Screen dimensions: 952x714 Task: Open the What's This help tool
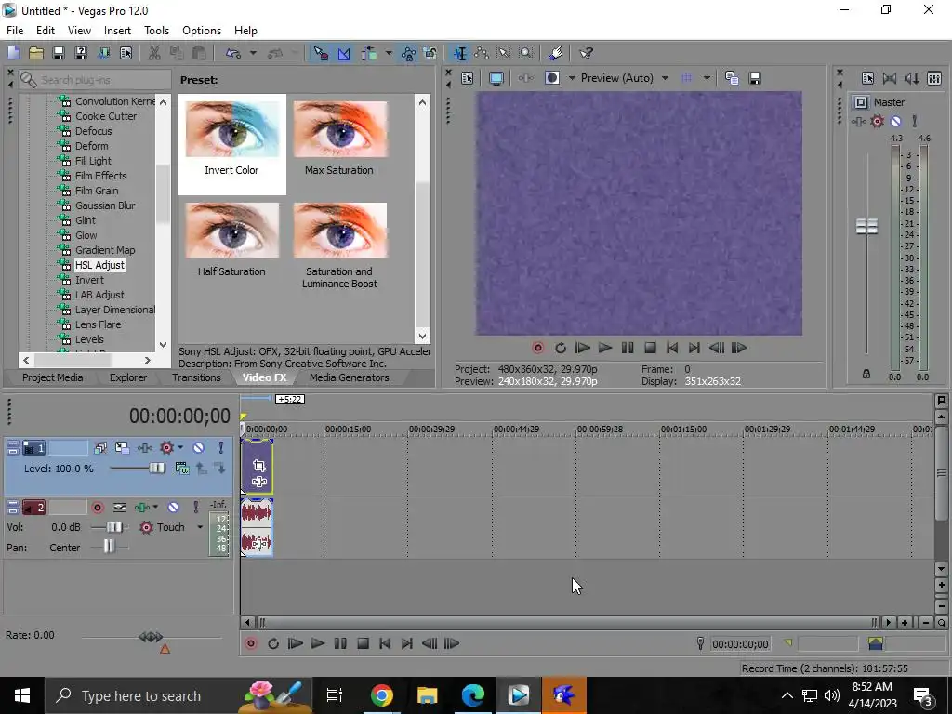click(x=586, y=53)
